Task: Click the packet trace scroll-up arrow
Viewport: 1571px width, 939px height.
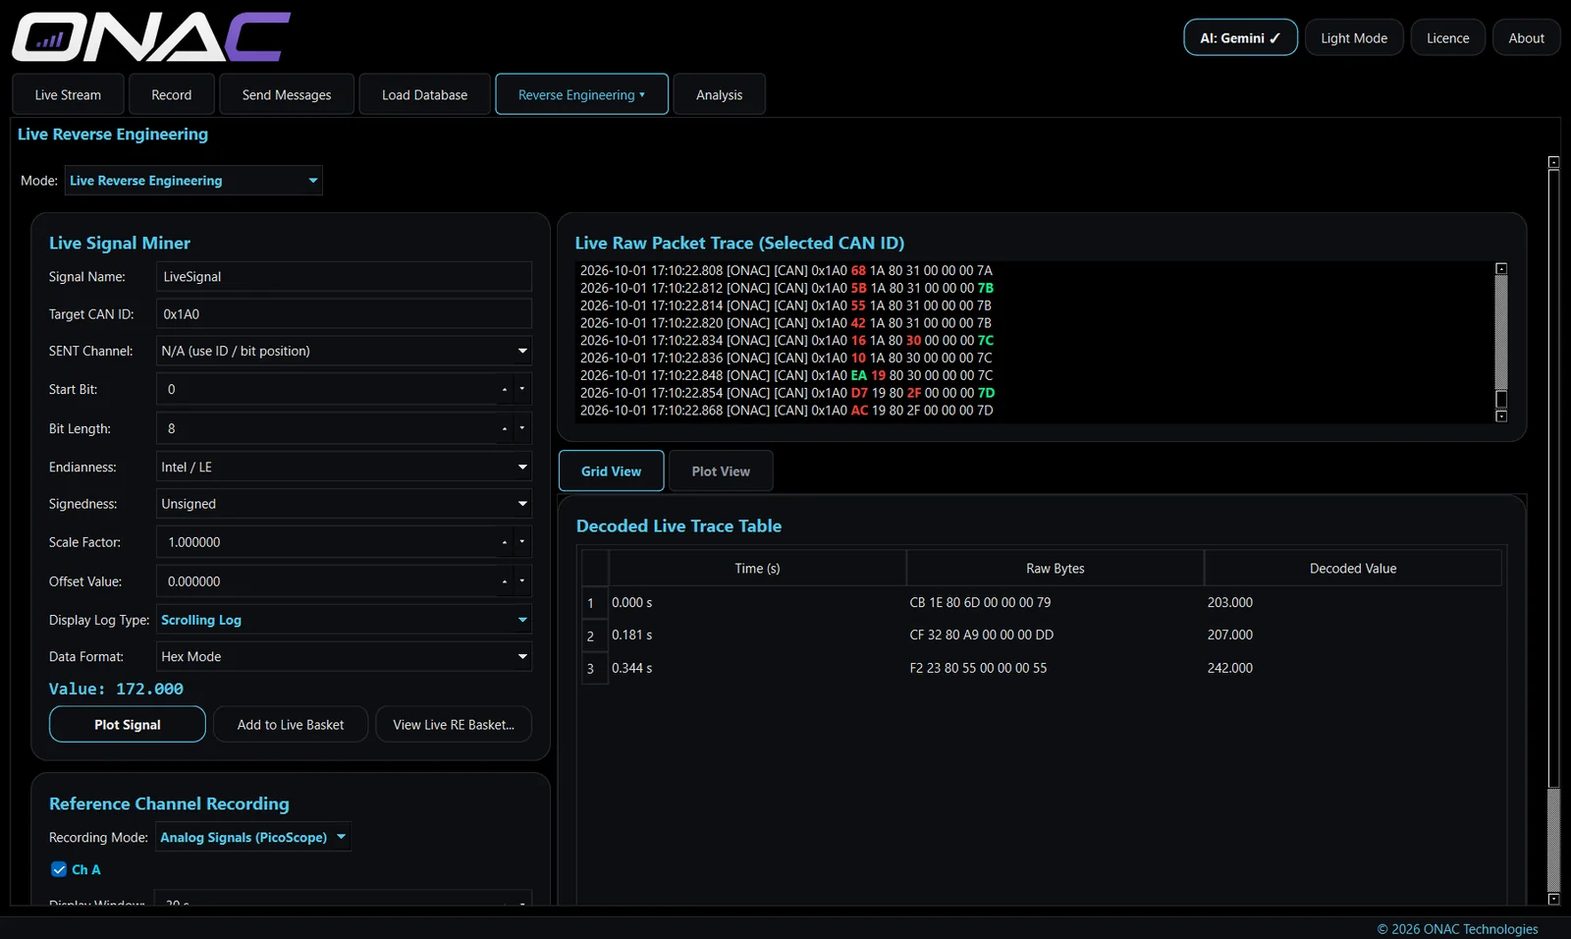Action: (1501, 268)
